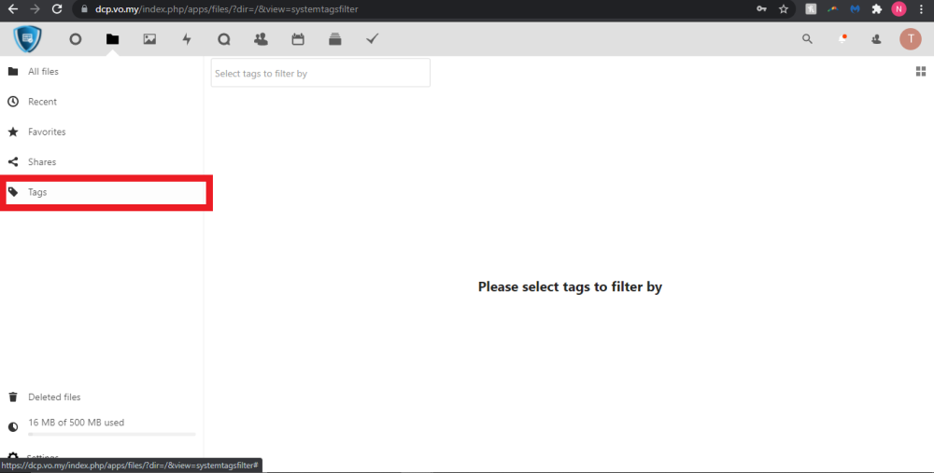
Task: Open the Contacts app icon
Action: click(x=261, y=39)
